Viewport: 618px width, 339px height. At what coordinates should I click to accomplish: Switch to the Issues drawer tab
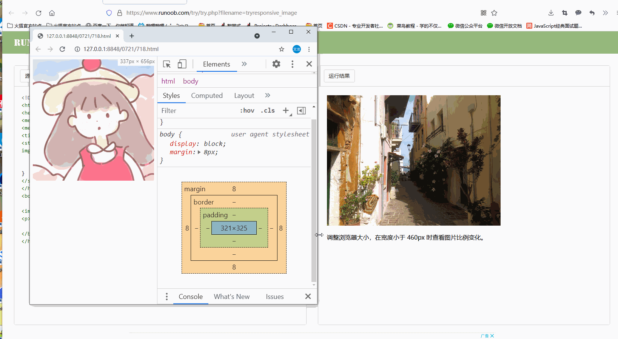[x=275, y=297]
